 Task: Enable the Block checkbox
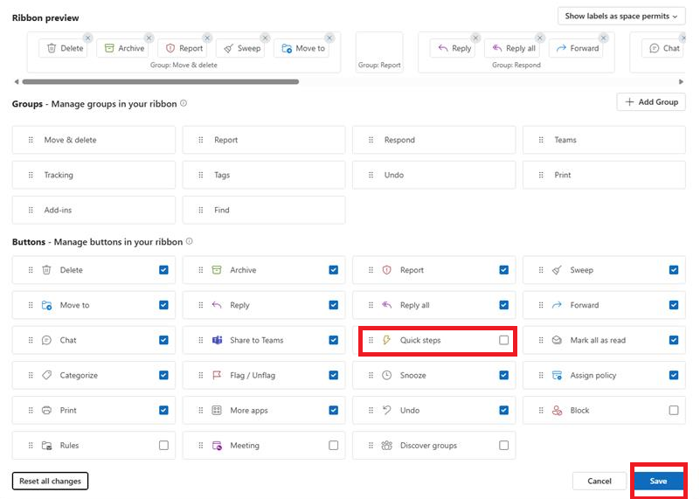[x=674, y=410]
